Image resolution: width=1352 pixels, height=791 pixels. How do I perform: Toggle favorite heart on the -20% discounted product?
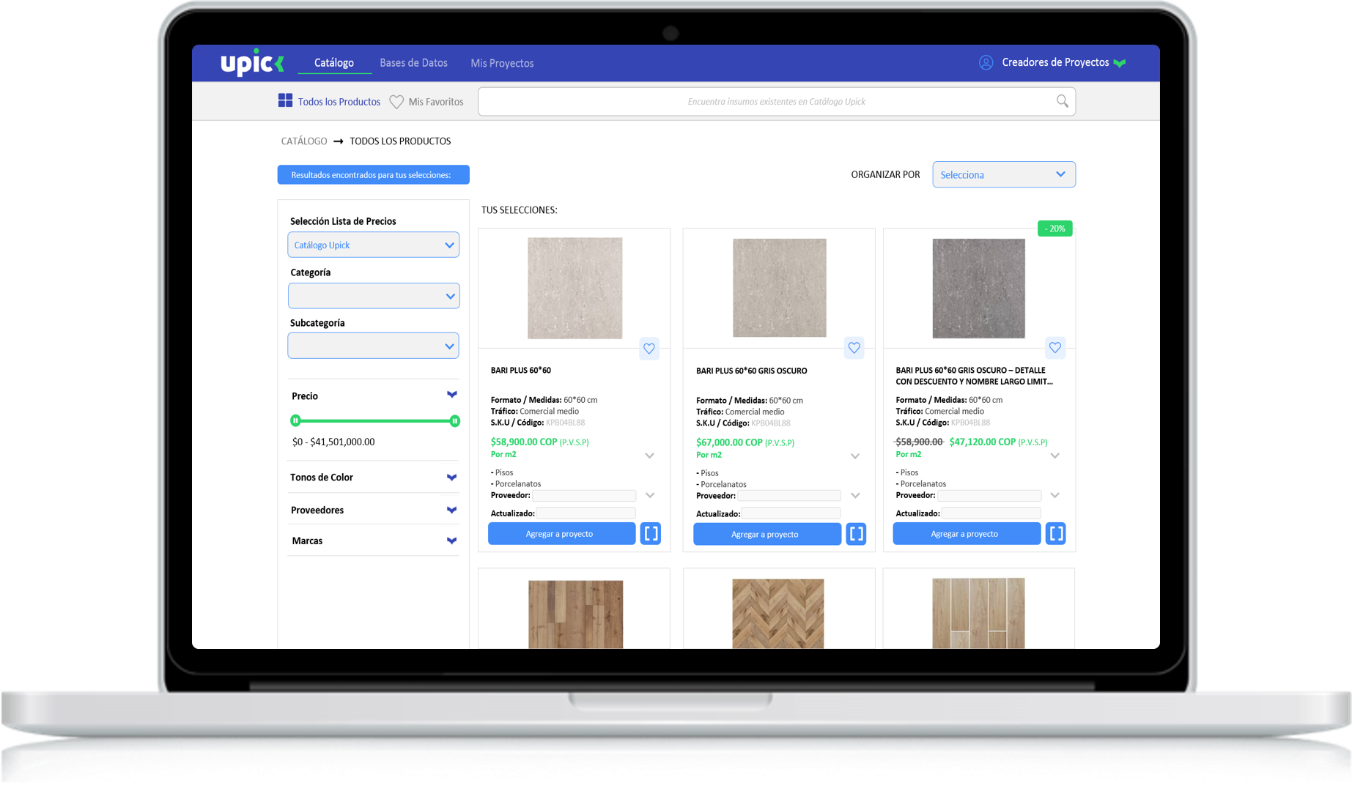[1054, 348]
